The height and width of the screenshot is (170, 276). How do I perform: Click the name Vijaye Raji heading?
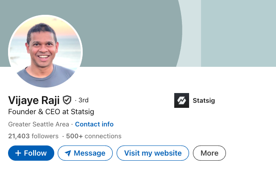[x=34, y=100]
